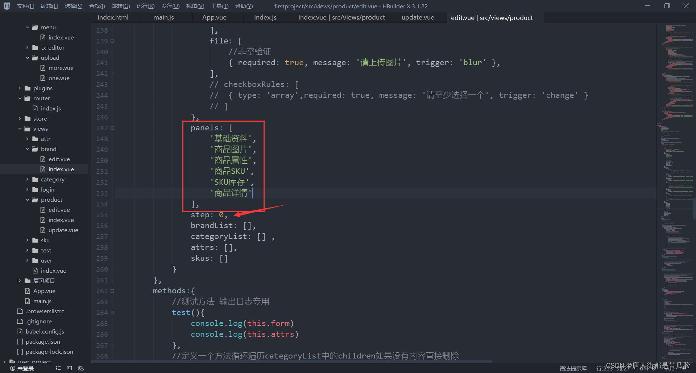The width and height of the screenshot is (696, 373).
Task: Click the App.vue file icon in tree
Action: (28, 291)
